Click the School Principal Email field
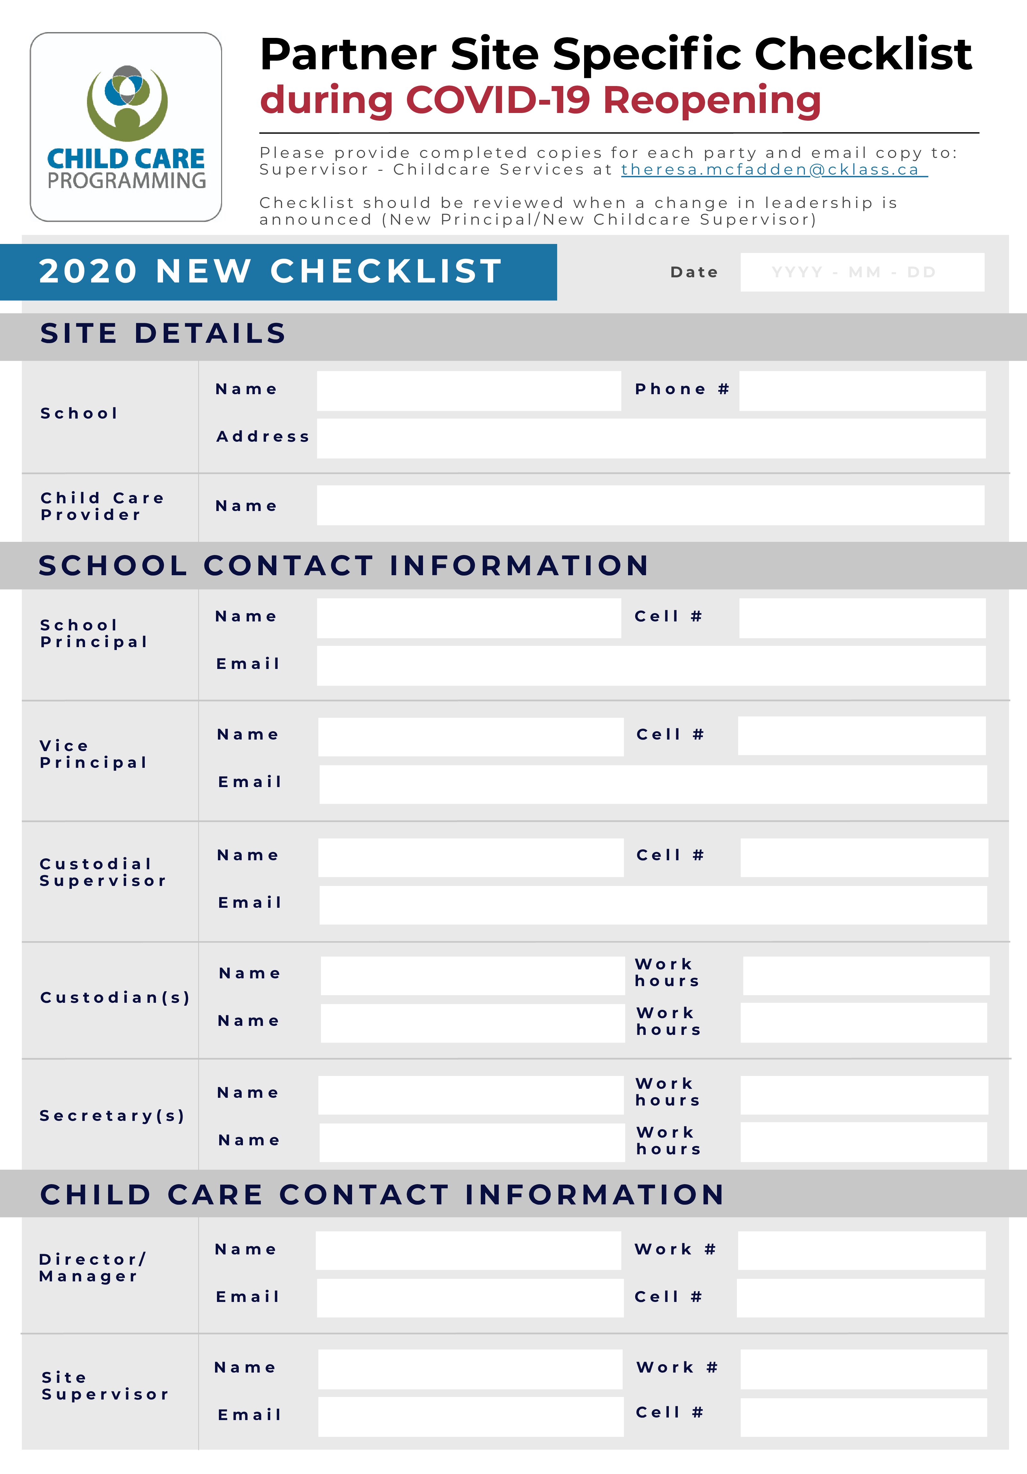The image size is (1027, 1474). [651, 666]
